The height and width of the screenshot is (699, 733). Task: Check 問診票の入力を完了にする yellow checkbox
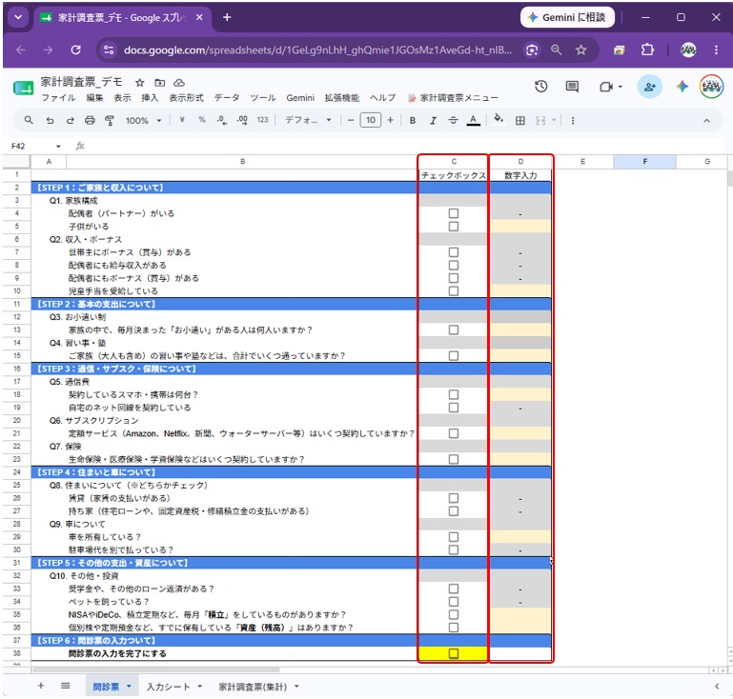click(x=454, y=653)
